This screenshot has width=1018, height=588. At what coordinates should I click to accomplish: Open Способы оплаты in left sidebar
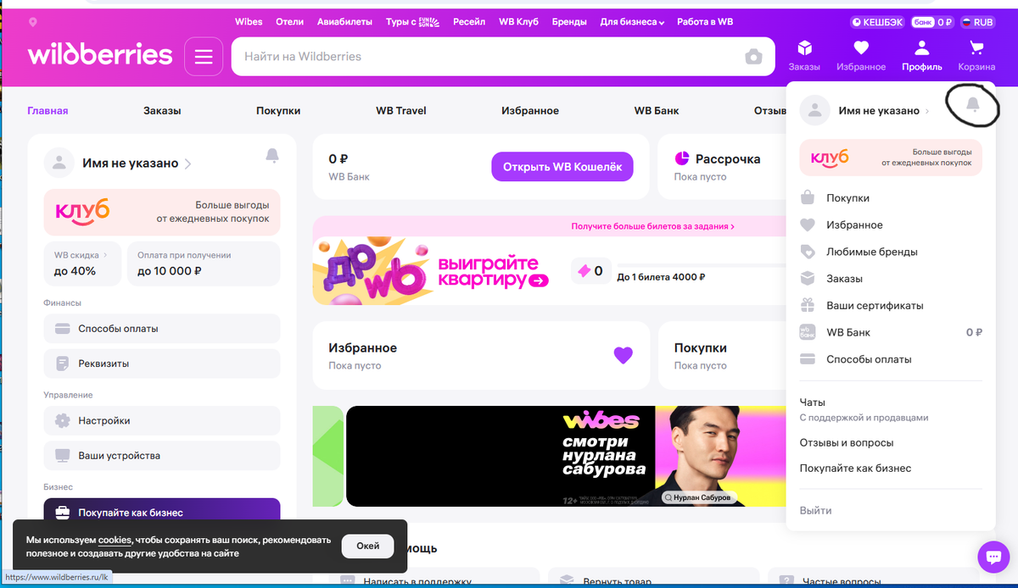(x=162, y=329)
